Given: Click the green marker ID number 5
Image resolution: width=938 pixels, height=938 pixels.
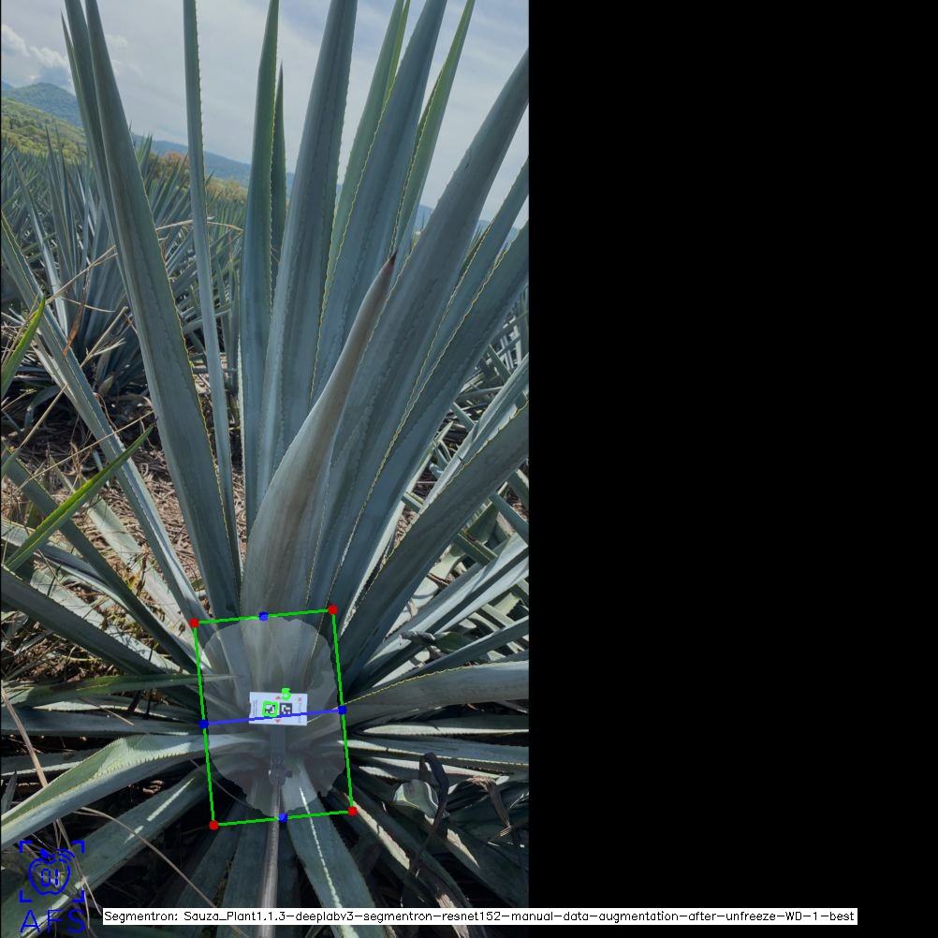Looking at the screenshot, I should [286, 693].
